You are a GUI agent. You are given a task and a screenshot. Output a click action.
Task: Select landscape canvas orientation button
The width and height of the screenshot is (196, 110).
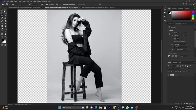[x=178, y=39]
